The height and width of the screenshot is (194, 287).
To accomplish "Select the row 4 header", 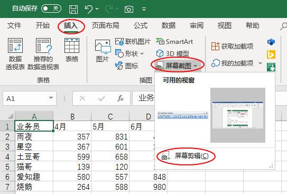I will (7, 156).
